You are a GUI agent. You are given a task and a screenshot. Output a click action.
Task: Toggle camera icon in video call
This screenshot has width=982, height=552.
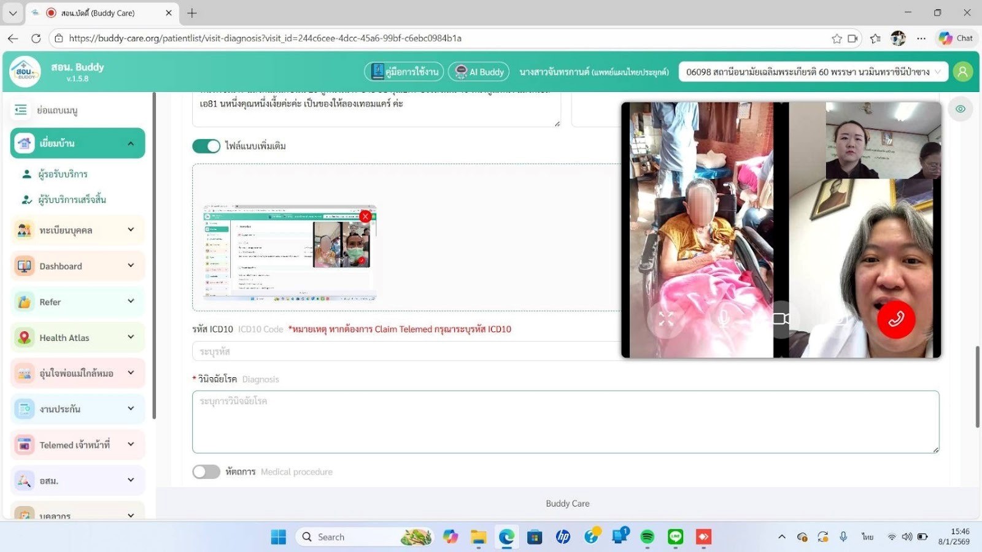[x=781, y=319]
